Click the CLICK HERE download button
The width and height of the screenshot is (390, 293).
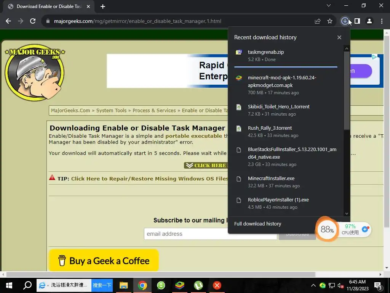[x=206, y=166]
